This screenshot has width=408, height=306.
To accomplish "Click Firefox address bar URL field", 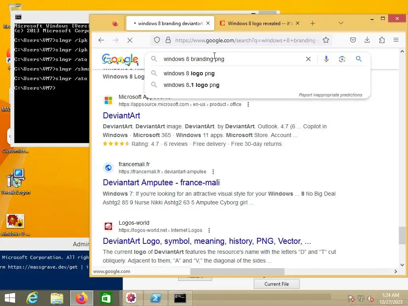I will tap(245, 40).
